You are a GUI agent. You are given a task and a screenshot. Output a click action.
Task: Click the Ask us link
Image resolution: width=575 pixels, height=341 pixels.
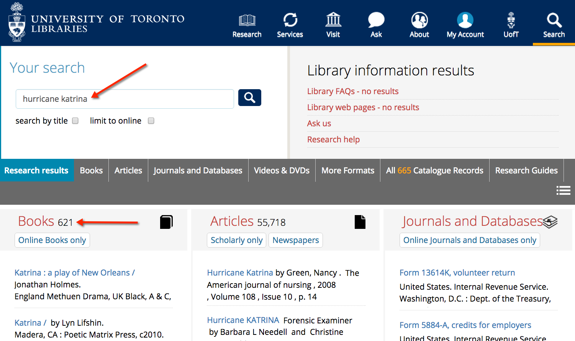(x=319, y=124)
